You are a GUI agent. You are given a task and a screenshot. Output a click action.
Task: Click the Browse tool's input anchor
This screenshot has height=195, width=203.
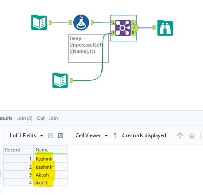[x=154, y=28]
